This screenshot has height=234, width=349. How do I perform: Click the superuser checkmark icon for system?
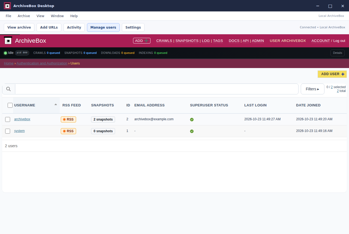pos(192,131)
